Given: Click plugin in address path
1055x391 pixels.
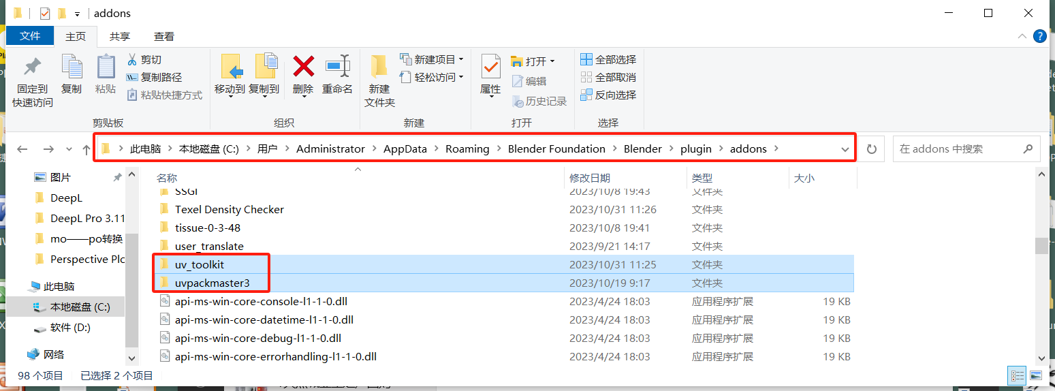Looking at the screenshot, I should click(x=695, y=149).
